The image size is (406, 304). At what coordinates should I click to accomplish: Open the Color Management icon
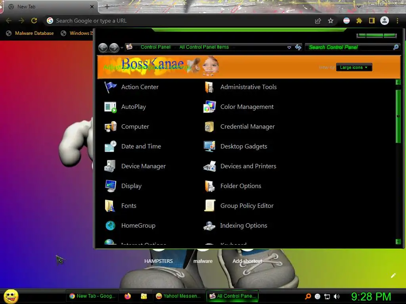(x=209, y=107)
